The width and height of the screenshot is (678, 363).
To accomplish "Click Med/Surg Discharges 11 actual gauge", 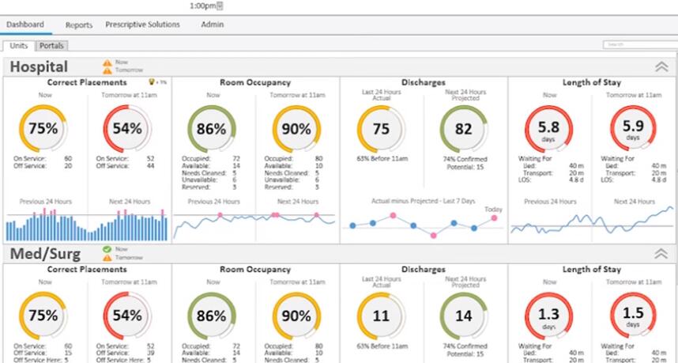I will coord(381,316).
